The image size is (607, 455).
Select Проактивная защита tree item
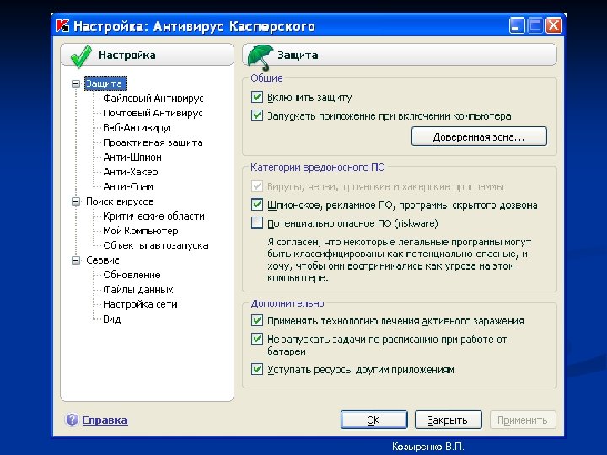pos(153,142)
